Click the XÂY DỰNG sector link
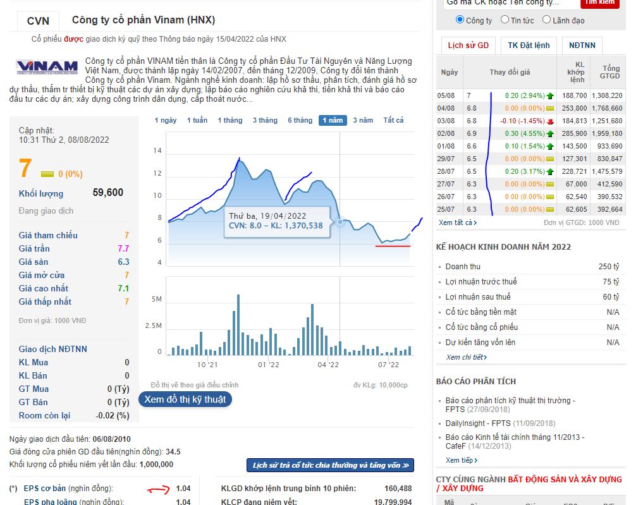 click(x=463, y=488)
